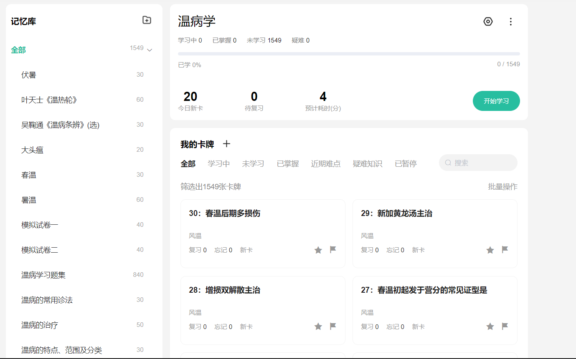Flag card 28：增损双解散主治
The height and width of the screenshot is (359, 576).
(x=333, y=326)
